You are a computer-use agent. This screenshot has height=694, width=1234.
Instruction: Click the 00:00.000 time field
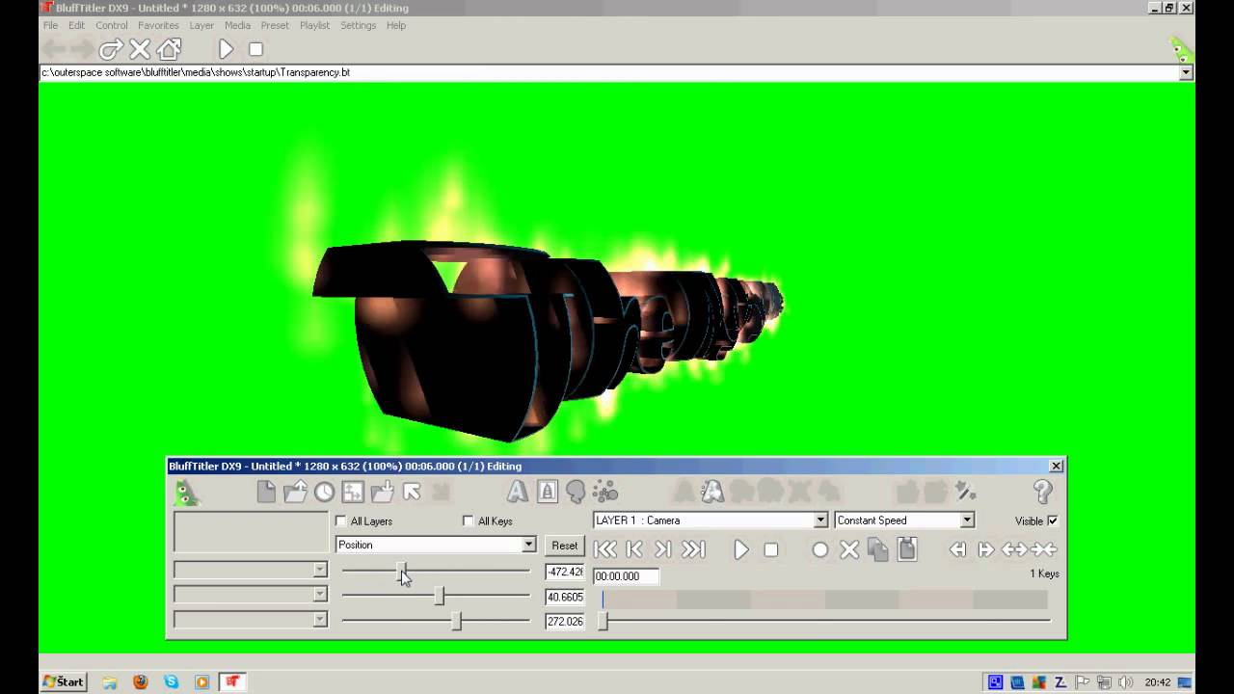pos(626,576)
